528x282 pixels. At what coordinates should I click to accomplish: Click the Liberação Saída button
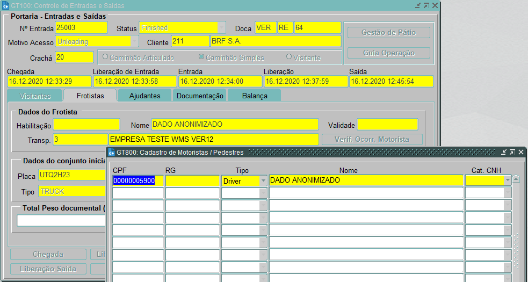pyautogui.click(x=48, y=269)
